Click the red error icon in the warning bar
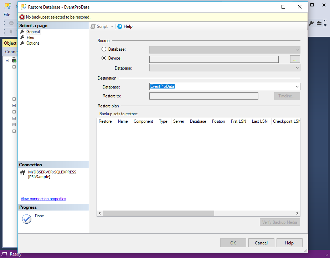 (x=22, y=17)
